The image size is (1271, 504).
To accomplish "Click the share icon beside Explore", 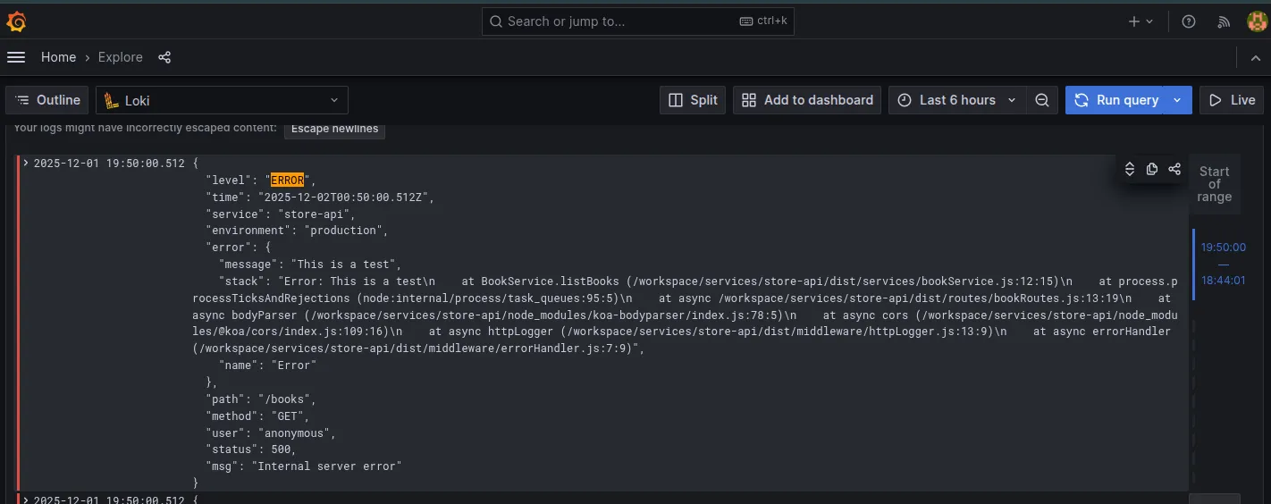I will coord(164,57).
